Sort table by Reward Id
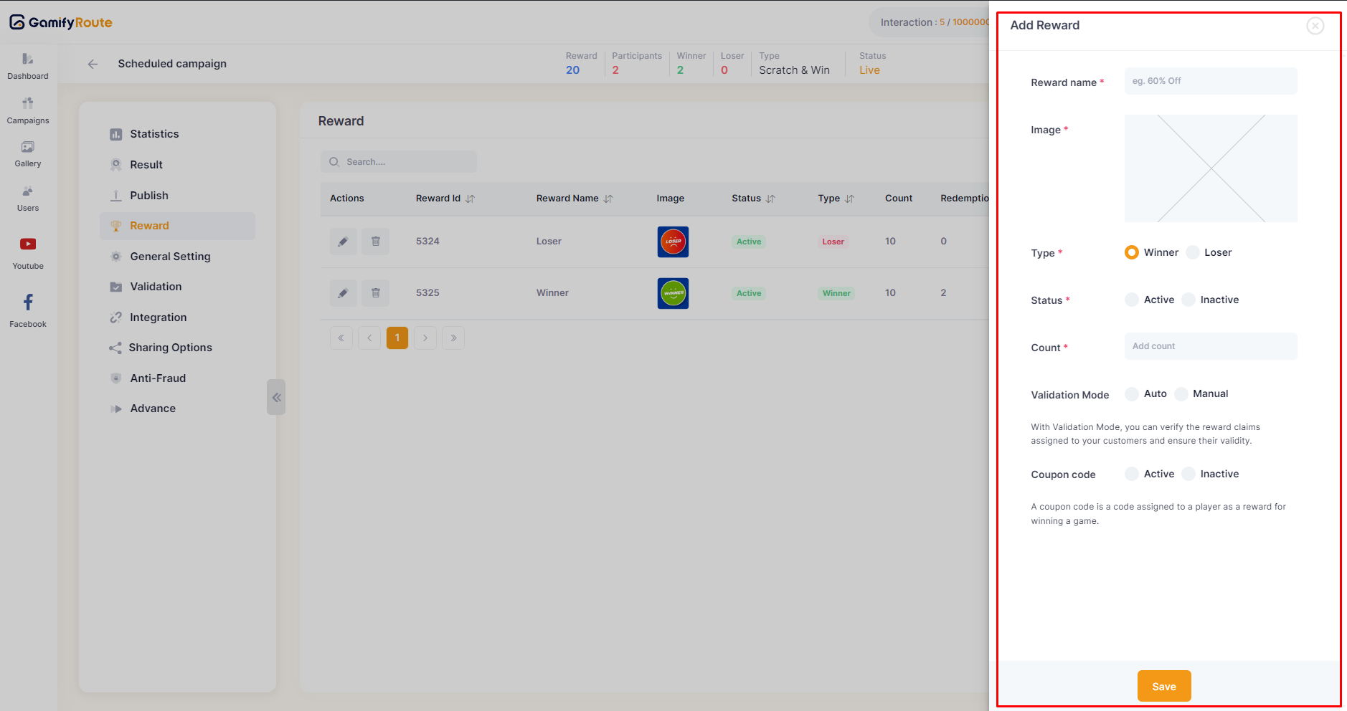The height and width of the screenshot is (711, 1347). [470, 199]
